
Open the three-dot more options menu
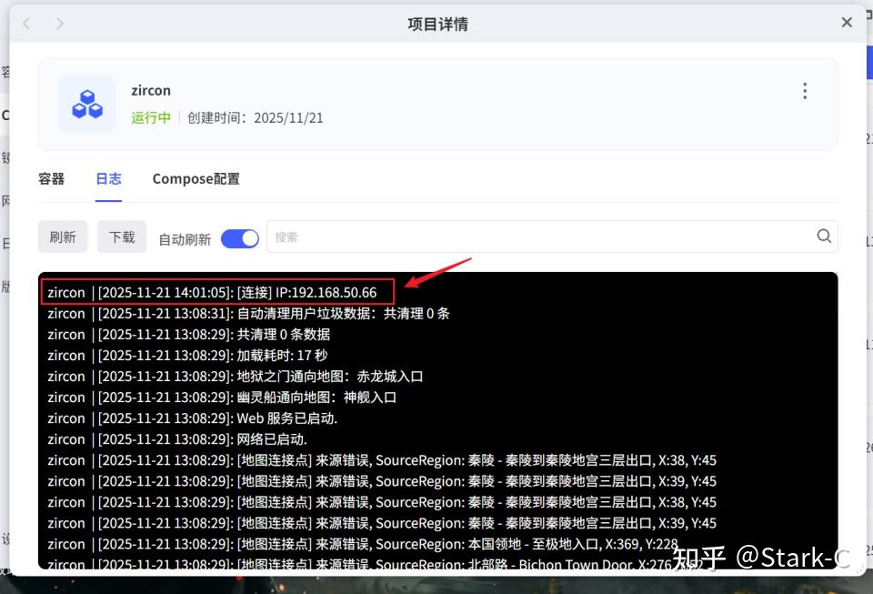pos(805,91)
